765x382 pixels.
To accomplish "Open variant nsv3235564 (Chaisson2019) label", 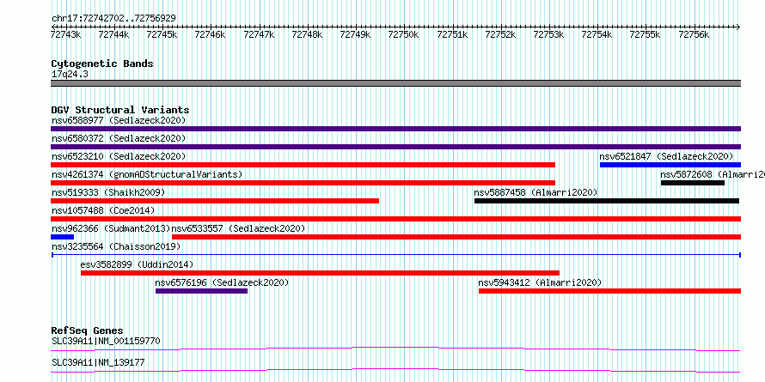I will [x=116, y=246].
